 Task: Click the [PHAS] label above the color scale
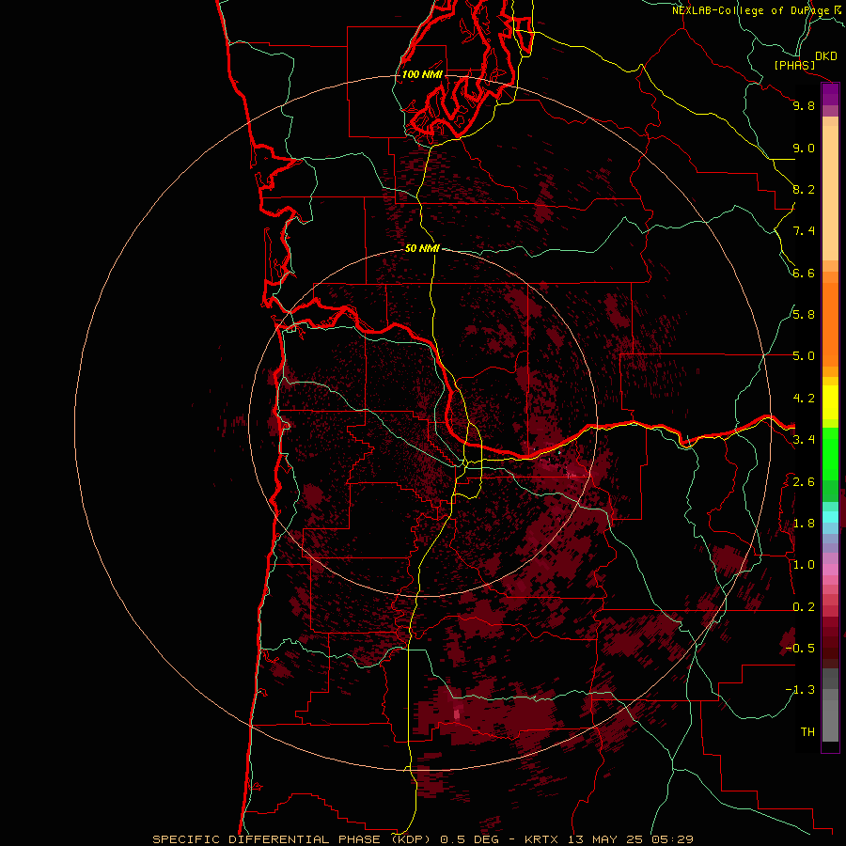794,66
